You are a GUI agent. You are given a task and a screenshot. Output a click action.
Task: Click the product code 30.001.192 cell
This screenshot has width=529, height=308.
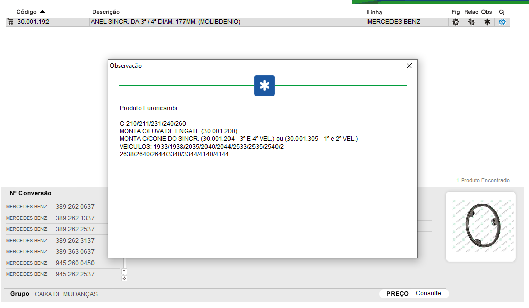click(x=33, y=22)
